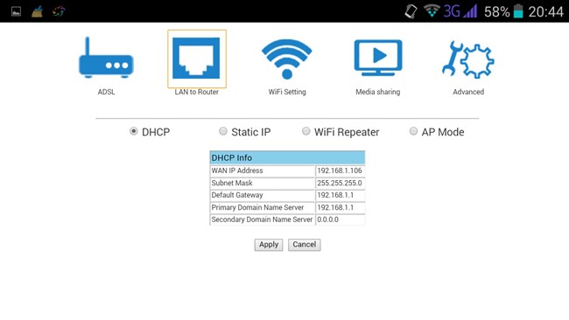Choose the AP Mode radio option
569x320 pixels.
pos(413,131)
